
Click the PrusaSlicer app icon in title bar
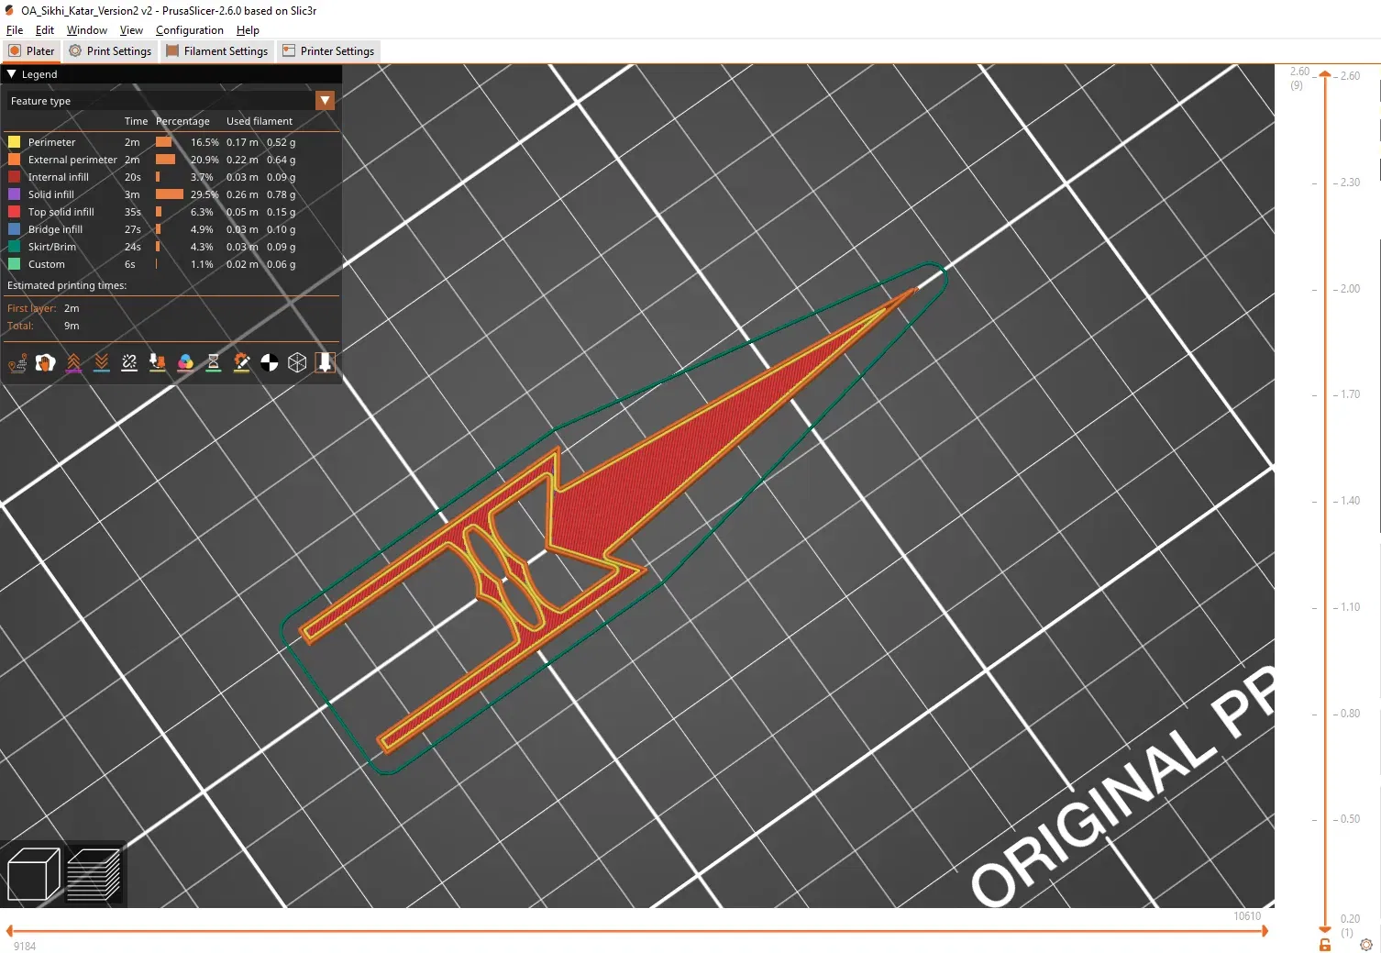coord(9,11)
